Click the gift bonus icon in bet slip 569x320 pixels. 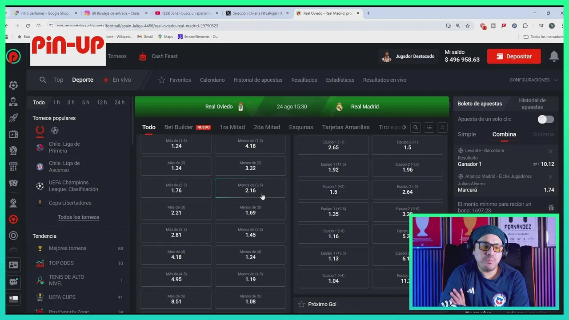pos(551,208)
